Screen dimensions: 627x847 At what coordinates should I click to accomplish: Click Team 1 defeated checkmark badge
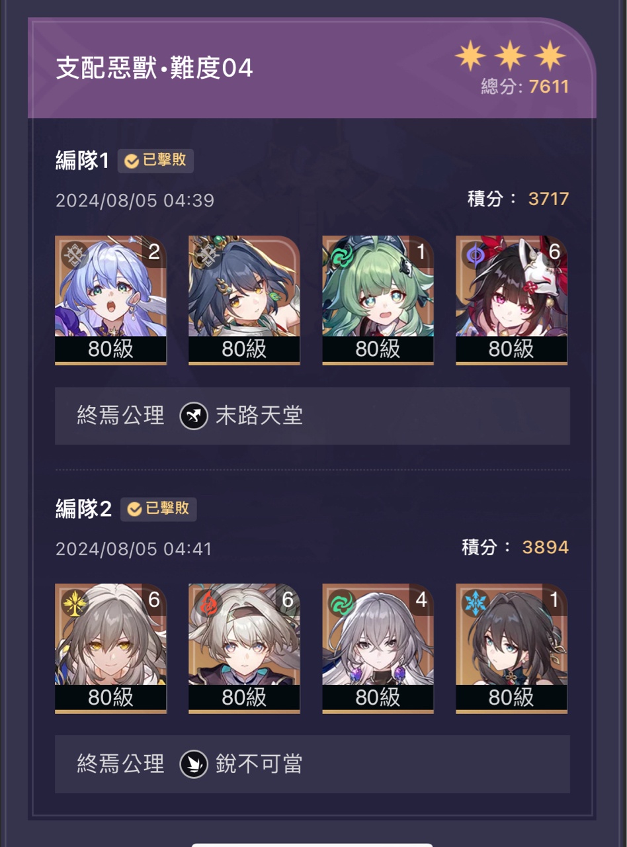pos(155,161)
